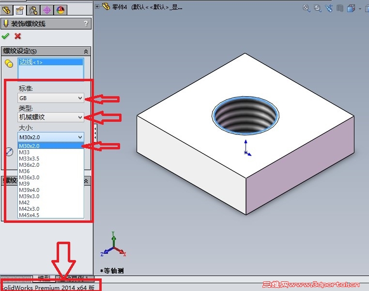Choose M36x2.0 in the size list

(x=50, y=165)
